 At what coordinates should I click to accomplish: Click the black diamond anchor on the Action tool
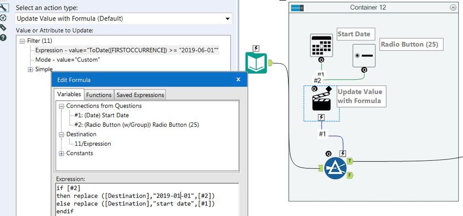coord(328,89)
